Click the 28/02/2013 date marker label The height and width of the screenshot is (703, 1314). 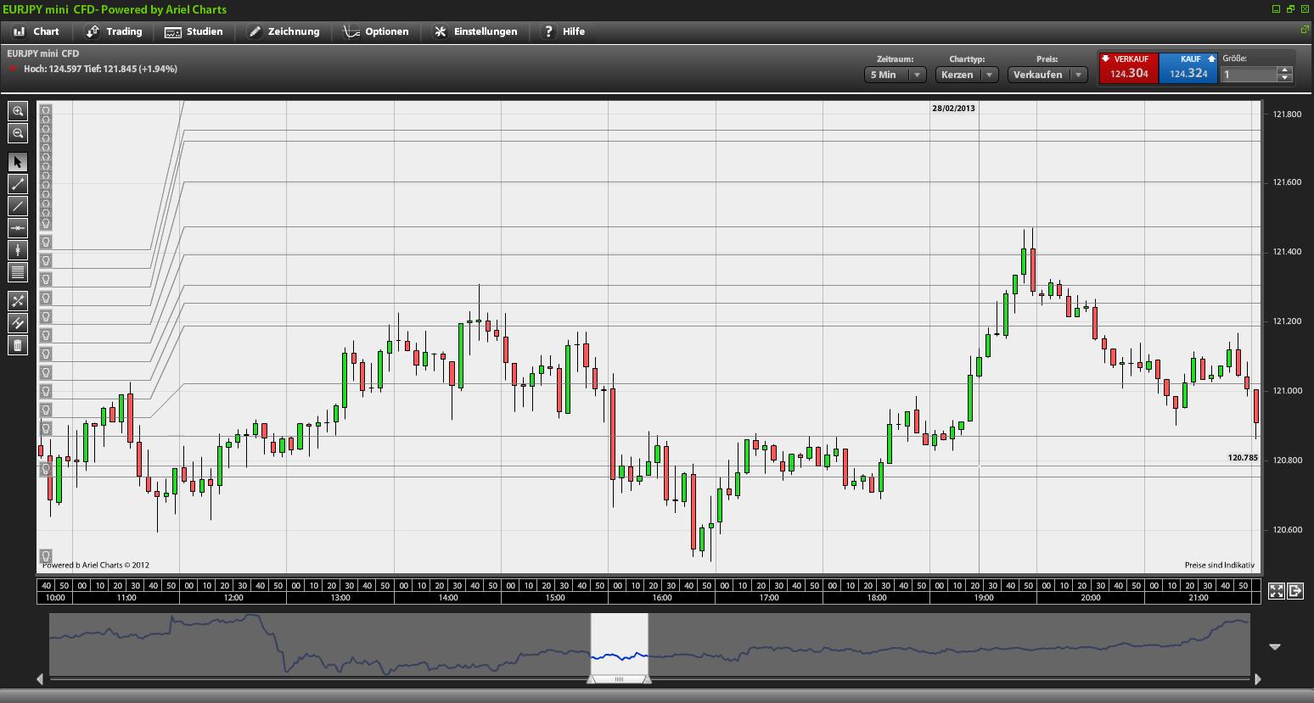tap(953, 109)
